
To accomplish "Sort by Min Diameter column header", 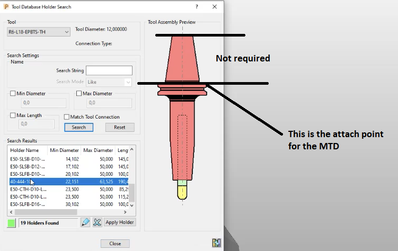I will [64, 150].
